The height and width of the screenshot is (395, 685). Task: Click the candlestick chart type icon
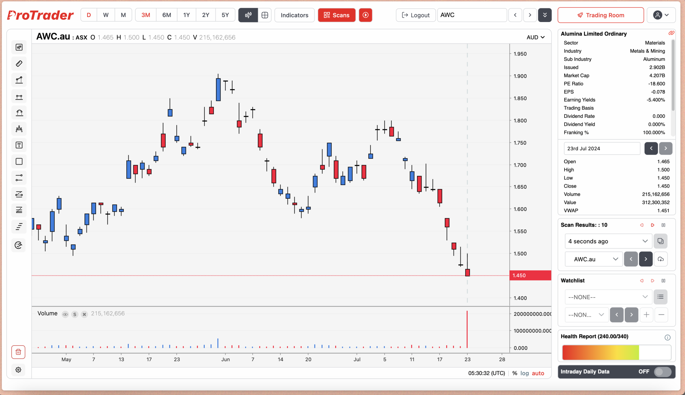click(x=248, y=15)
